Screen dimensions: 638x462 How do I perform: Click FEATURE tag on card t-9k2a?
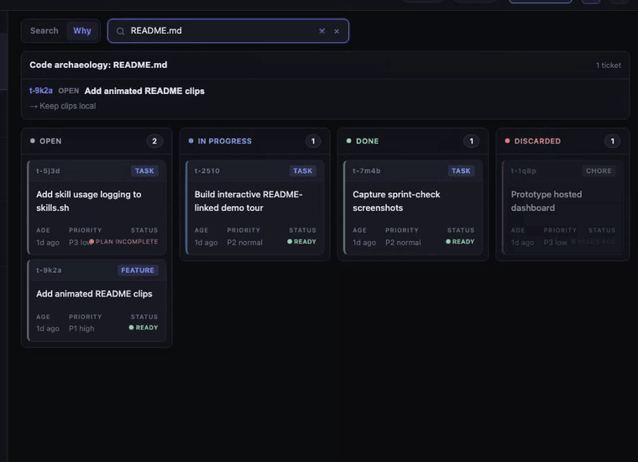coord(138,270)
